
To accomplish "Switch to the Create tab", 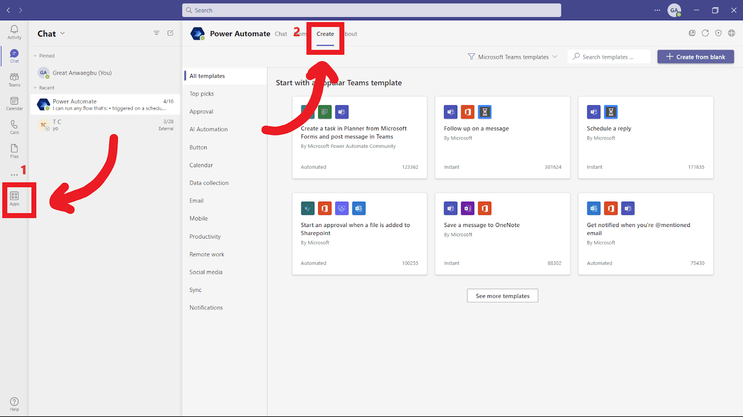I will pyautogui.click(x=325, y=34).
